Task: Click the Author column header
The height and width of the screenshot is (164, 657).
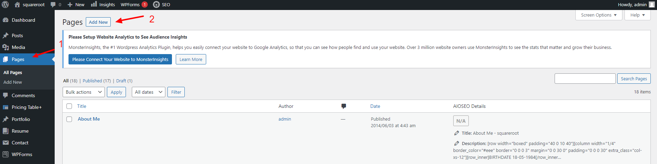Action: coord(286,106)
